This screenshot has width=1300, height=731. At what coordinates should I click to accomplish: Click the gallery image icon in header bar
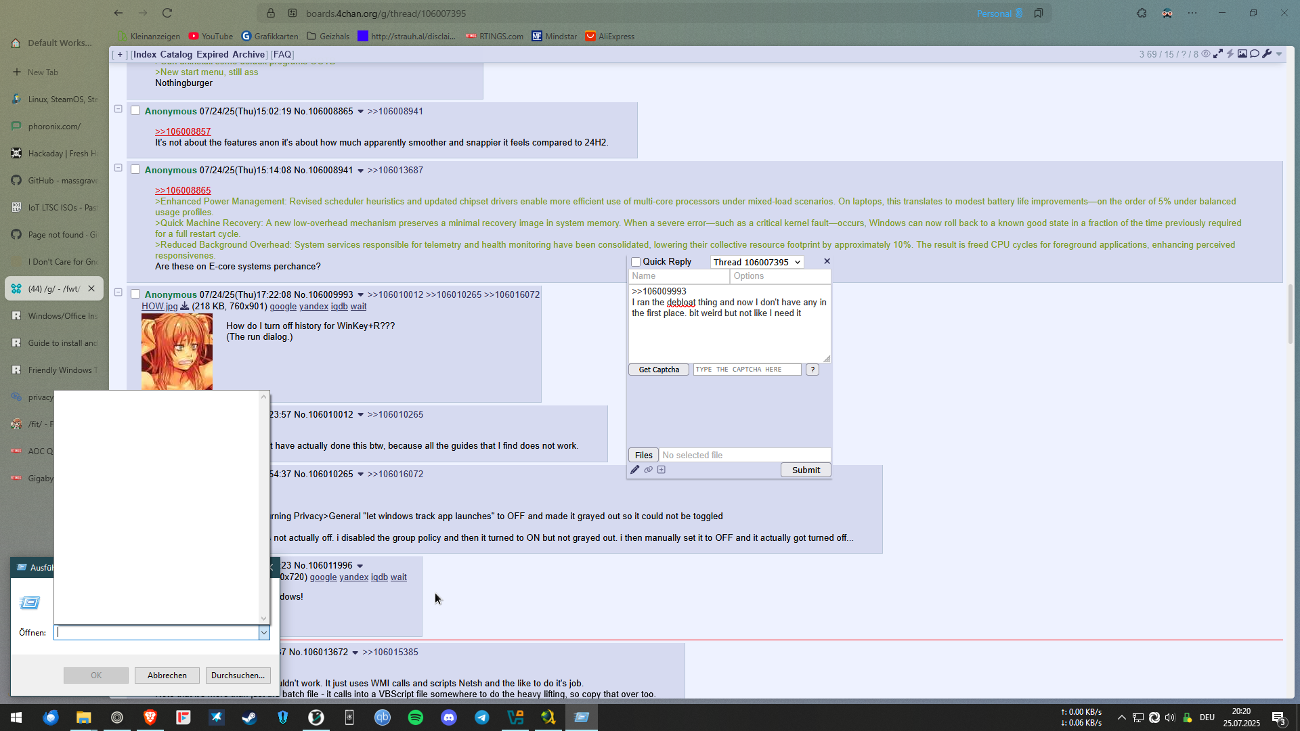pos(1242,54)
